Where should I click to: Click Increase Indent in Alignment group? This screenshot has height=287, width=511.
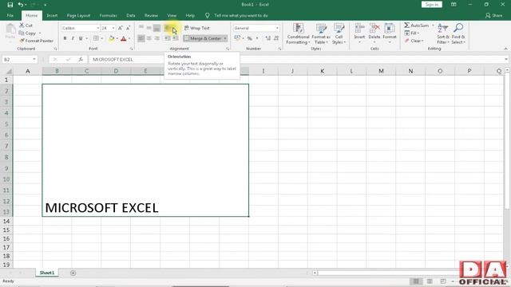pyautogui.click(x=176, y=38)
